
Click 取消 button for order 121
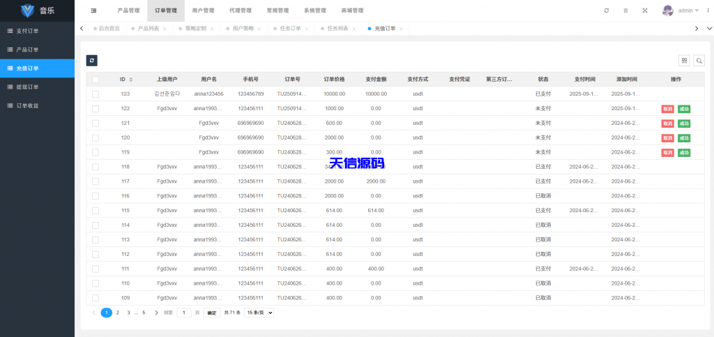coord(667,123)
